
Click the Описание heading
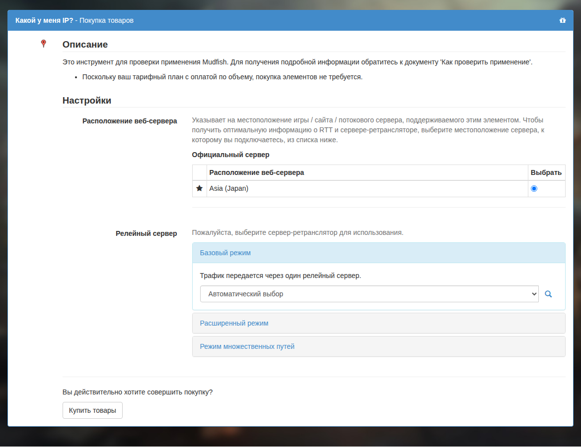(85, 45)
